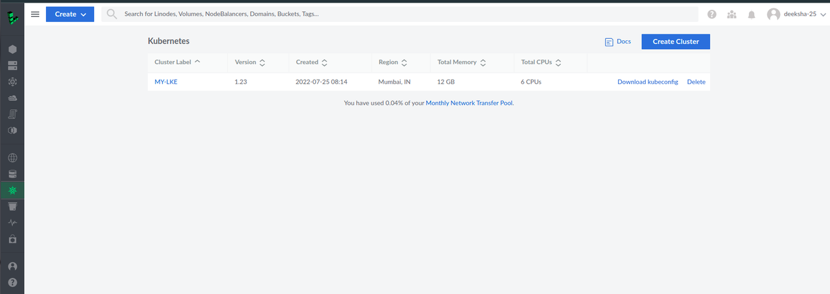Screen dimensions: 830x294
Task: Open the MY-LKE cluster link
Action: coord(166,82)
